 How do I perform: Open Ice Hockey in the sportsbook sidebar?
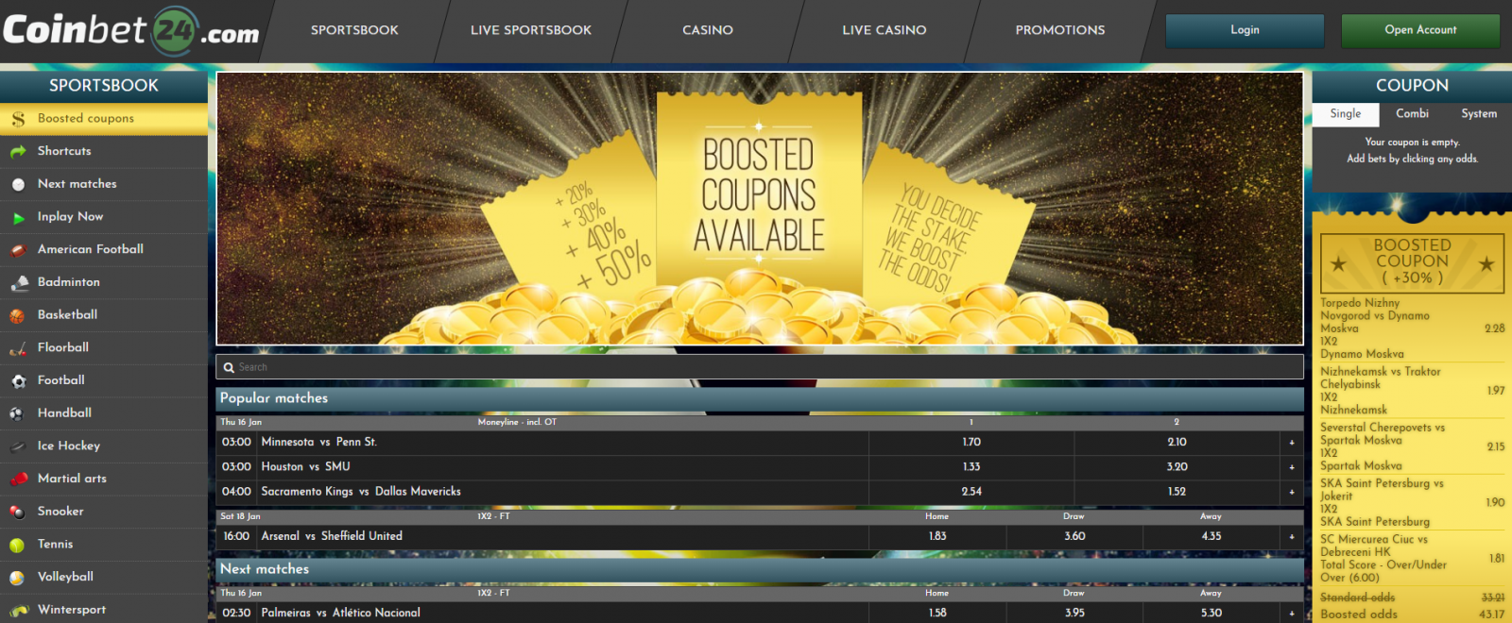104,446
